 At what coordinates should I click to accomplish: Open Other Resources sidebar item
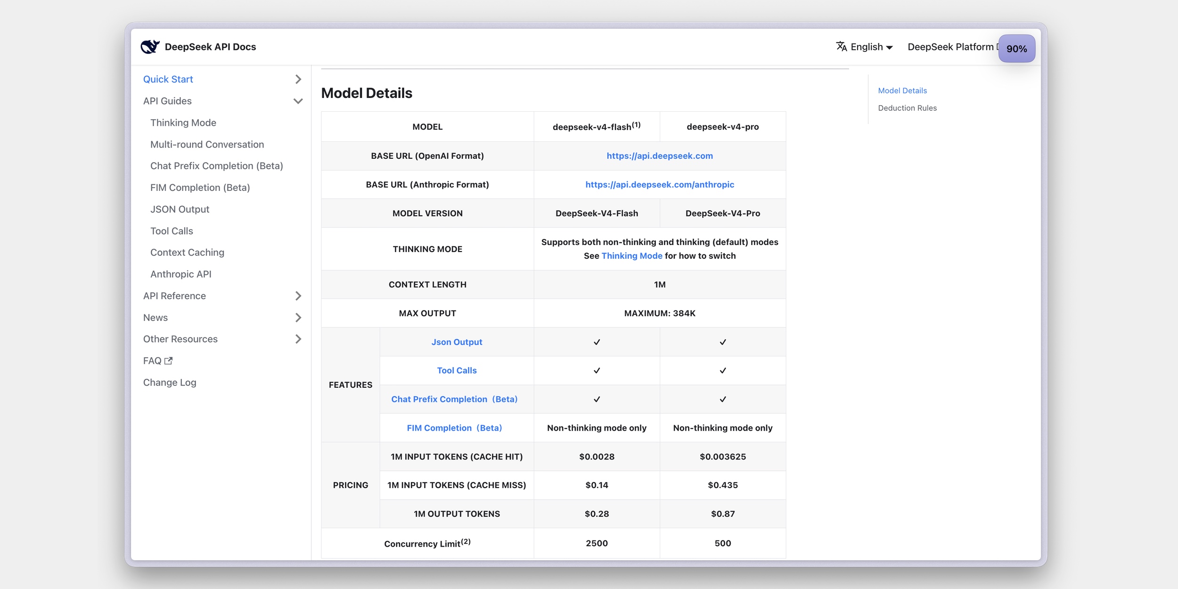180,339
